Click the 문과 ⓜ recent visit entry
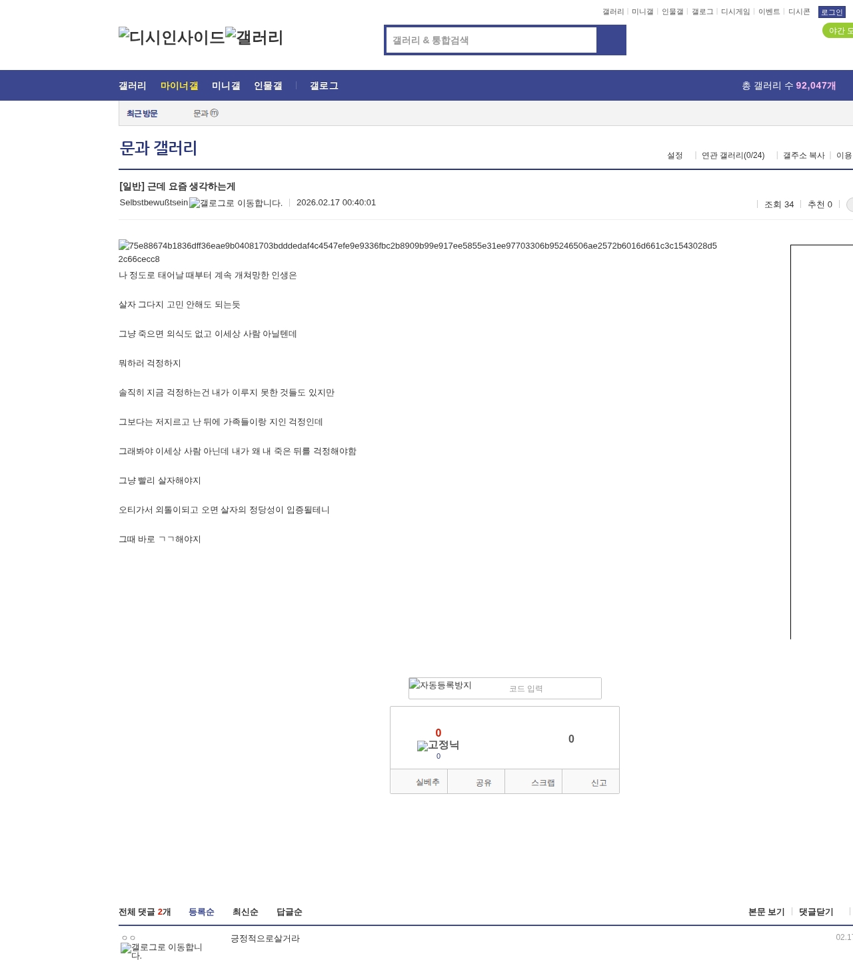This screenshot has width=853, height=960. pos(205,113)
